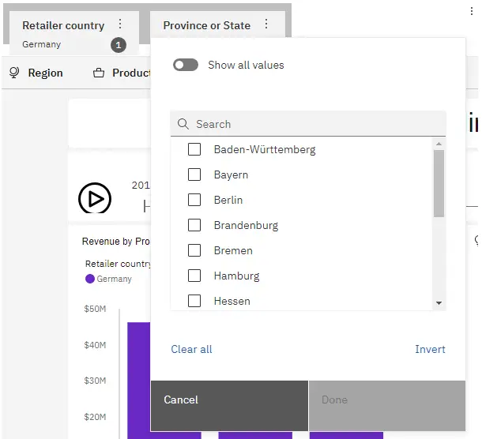The height and width of the screenshot is (439, 482).
Task: Click the list scroll down arrow
Action: click(x=439, y=303)
